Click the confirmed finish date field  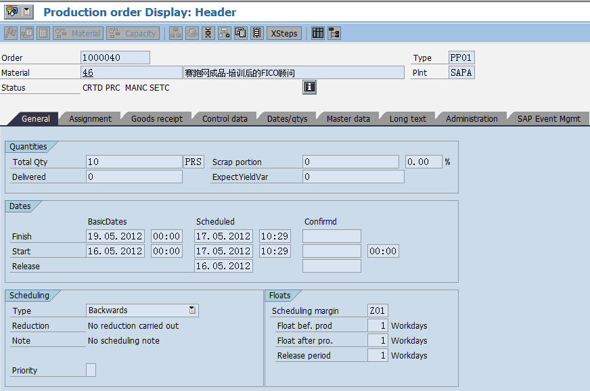pos(332,236)
